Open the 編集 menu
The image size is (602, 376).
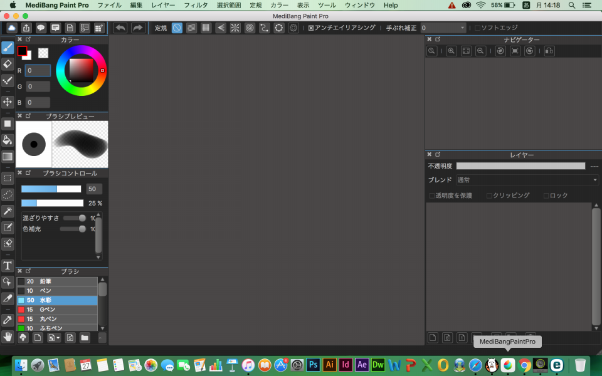pos(136,6)
